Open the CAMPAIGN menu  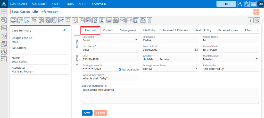[99, 4]
